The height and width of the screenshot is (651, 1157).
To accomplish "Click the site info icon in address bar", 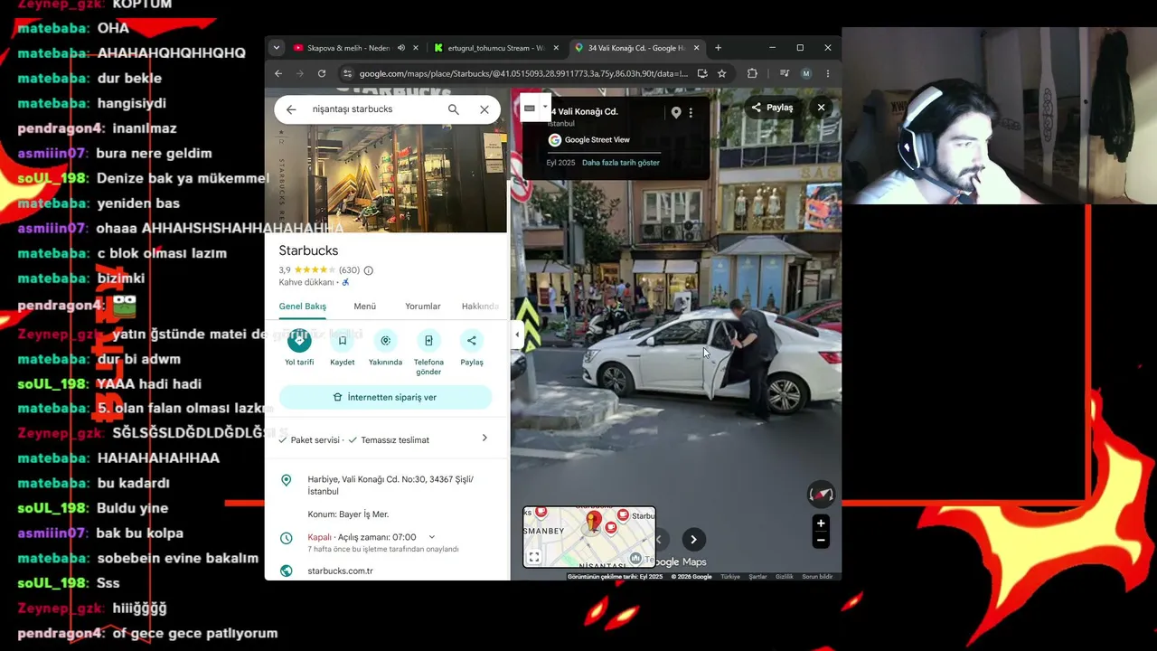I will click(x=346, y=73).
